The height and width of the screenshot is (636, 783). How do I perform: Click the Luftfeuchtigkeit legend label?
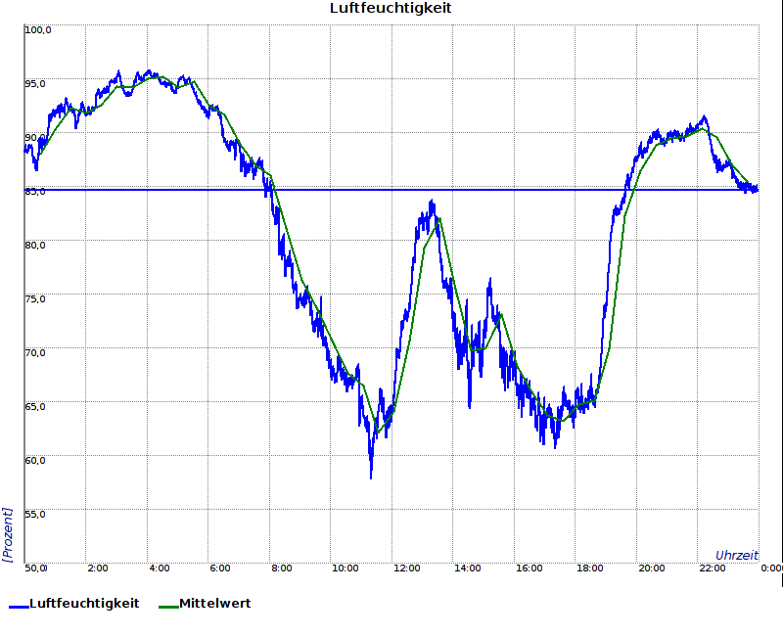coord(84,603)
